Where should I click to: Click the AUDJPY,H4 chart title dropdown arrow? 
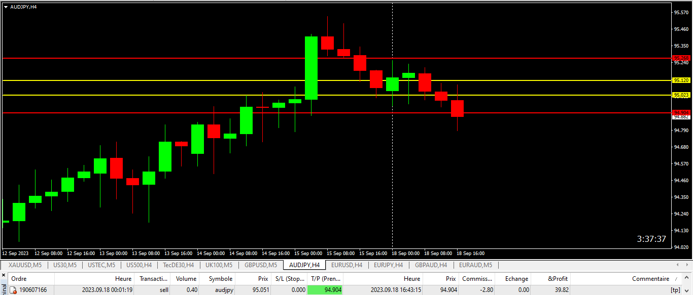(x=6, y=7)
